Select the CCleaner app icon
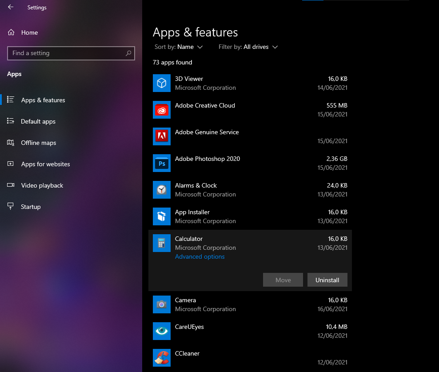The height and width of the screenshot is (372, 439). 162,358
